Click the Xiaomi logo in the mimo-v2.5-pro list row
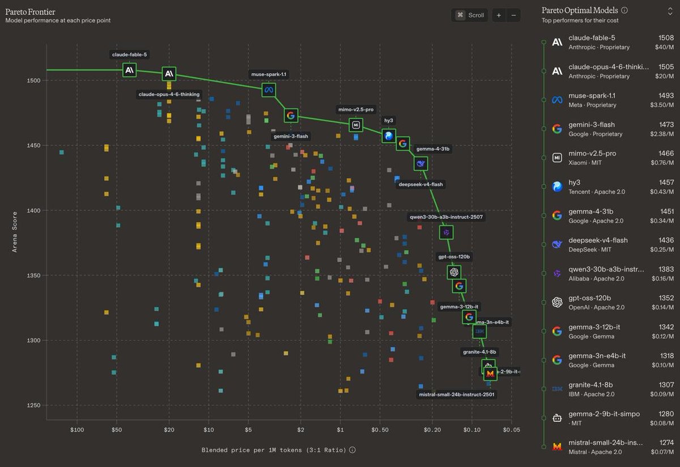Viewport: 680px width, 467px height. coord(557,158)
